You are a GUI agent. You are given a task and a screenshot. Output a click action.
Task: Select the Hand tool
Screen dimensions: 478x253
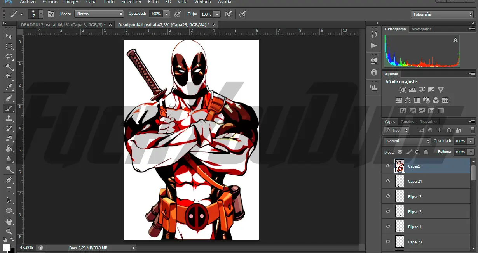pos(9,221)
